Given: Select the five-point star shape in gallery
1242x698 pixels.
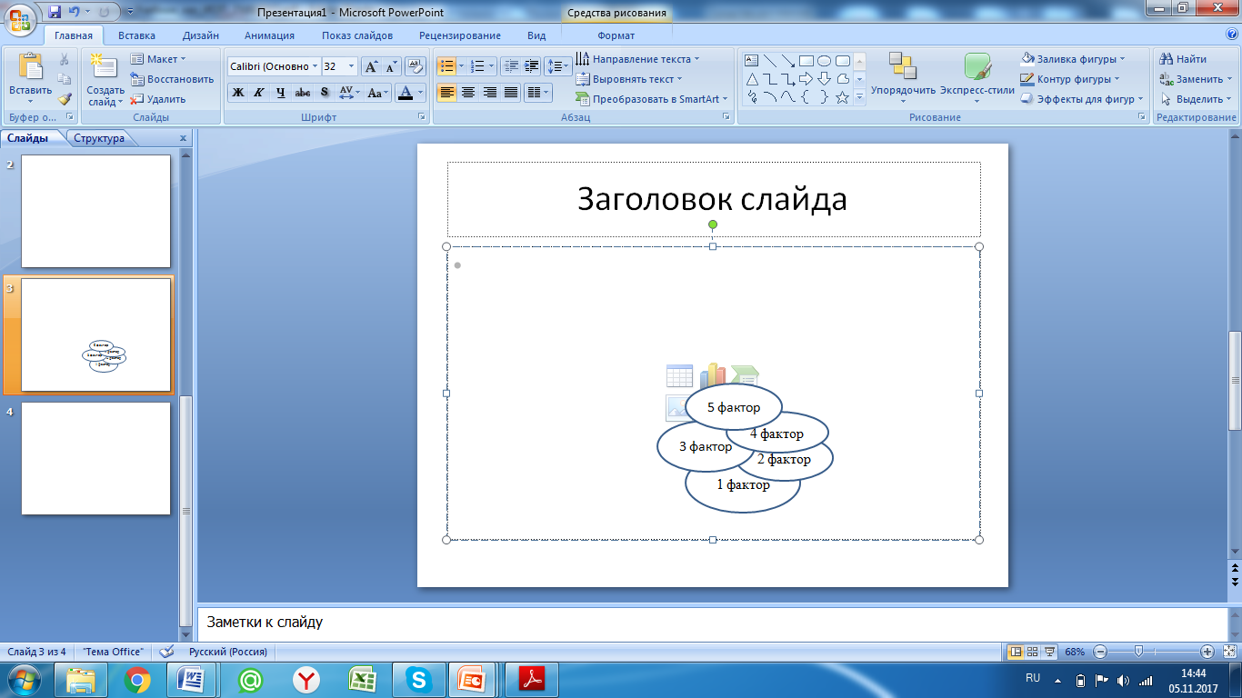Looking at the screenshot, I should [842, 97].
